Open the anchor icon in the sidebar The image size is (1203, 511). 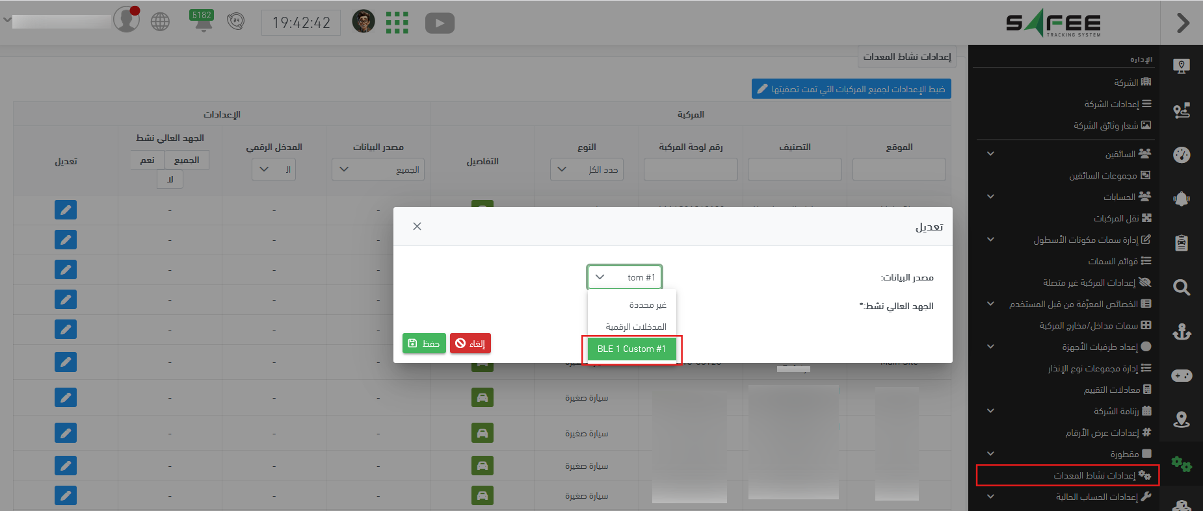[x=1181, y=332]
